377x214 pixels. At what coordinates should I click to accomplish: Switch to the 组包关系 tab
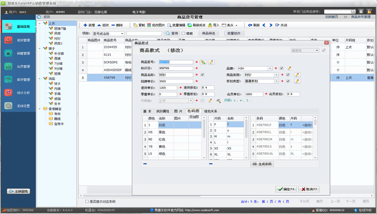tap(211, 111)
